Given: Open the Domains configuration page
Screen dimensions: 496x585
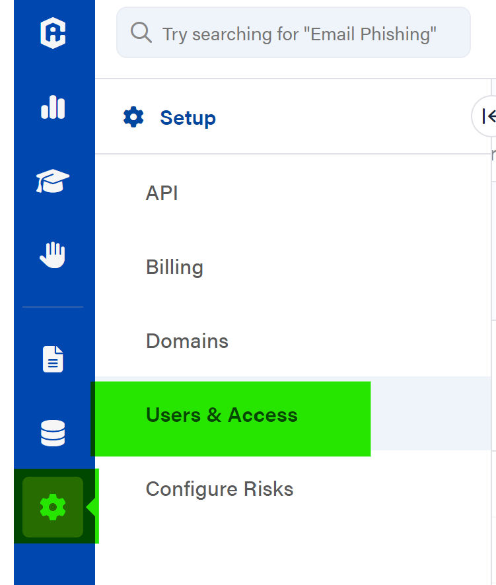Looking at the screenshot, I should [x=187, y=341].
